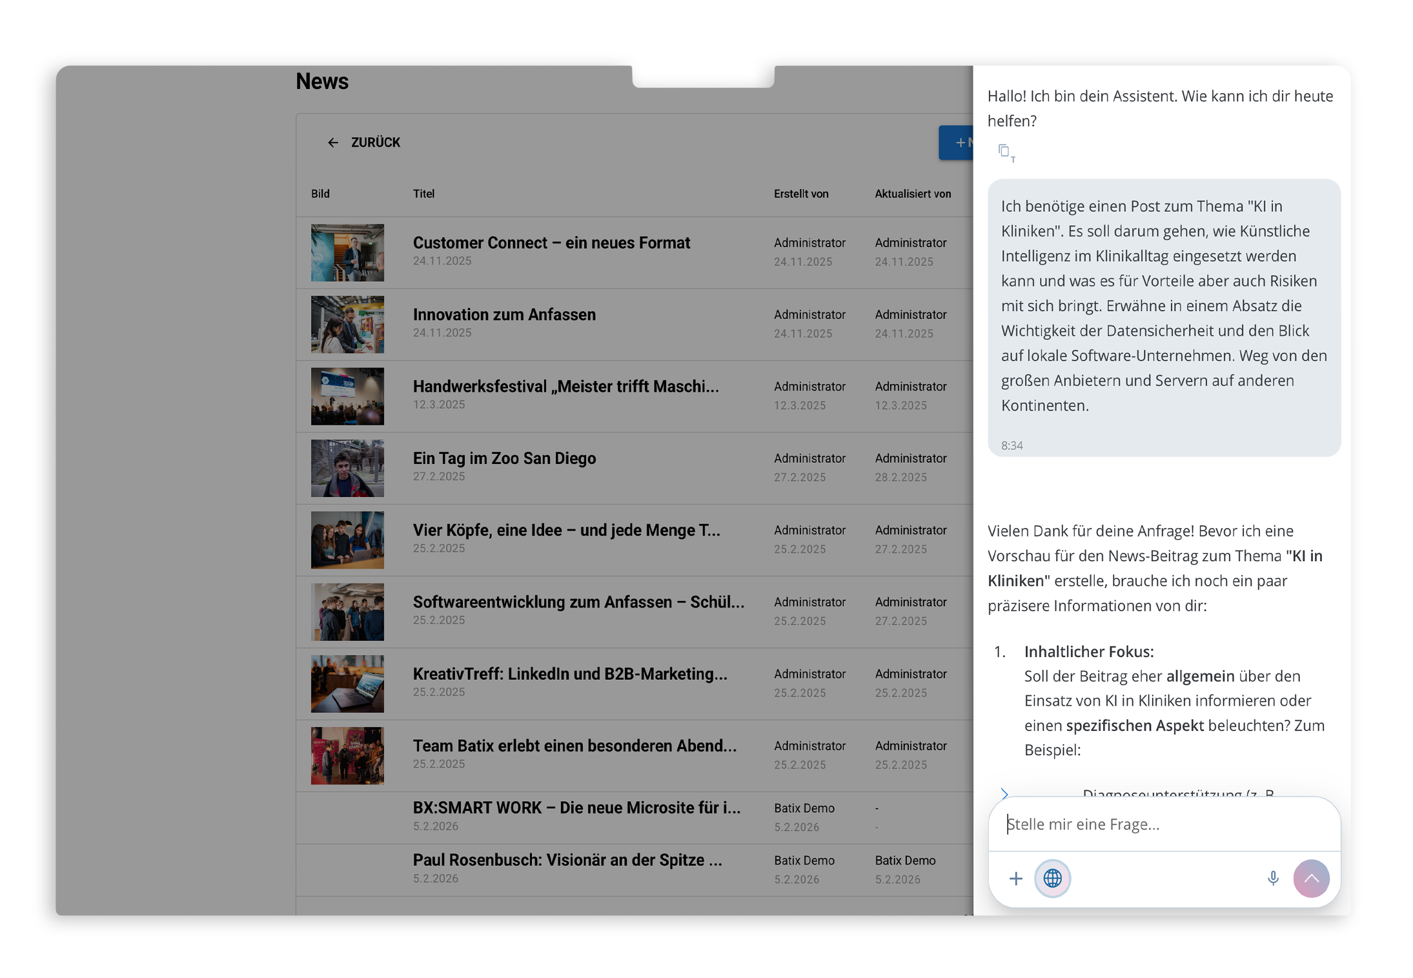Copy the assistant greeting with copy icon
This screenshot has height=978, width=1413.
tap(1004, 150)
